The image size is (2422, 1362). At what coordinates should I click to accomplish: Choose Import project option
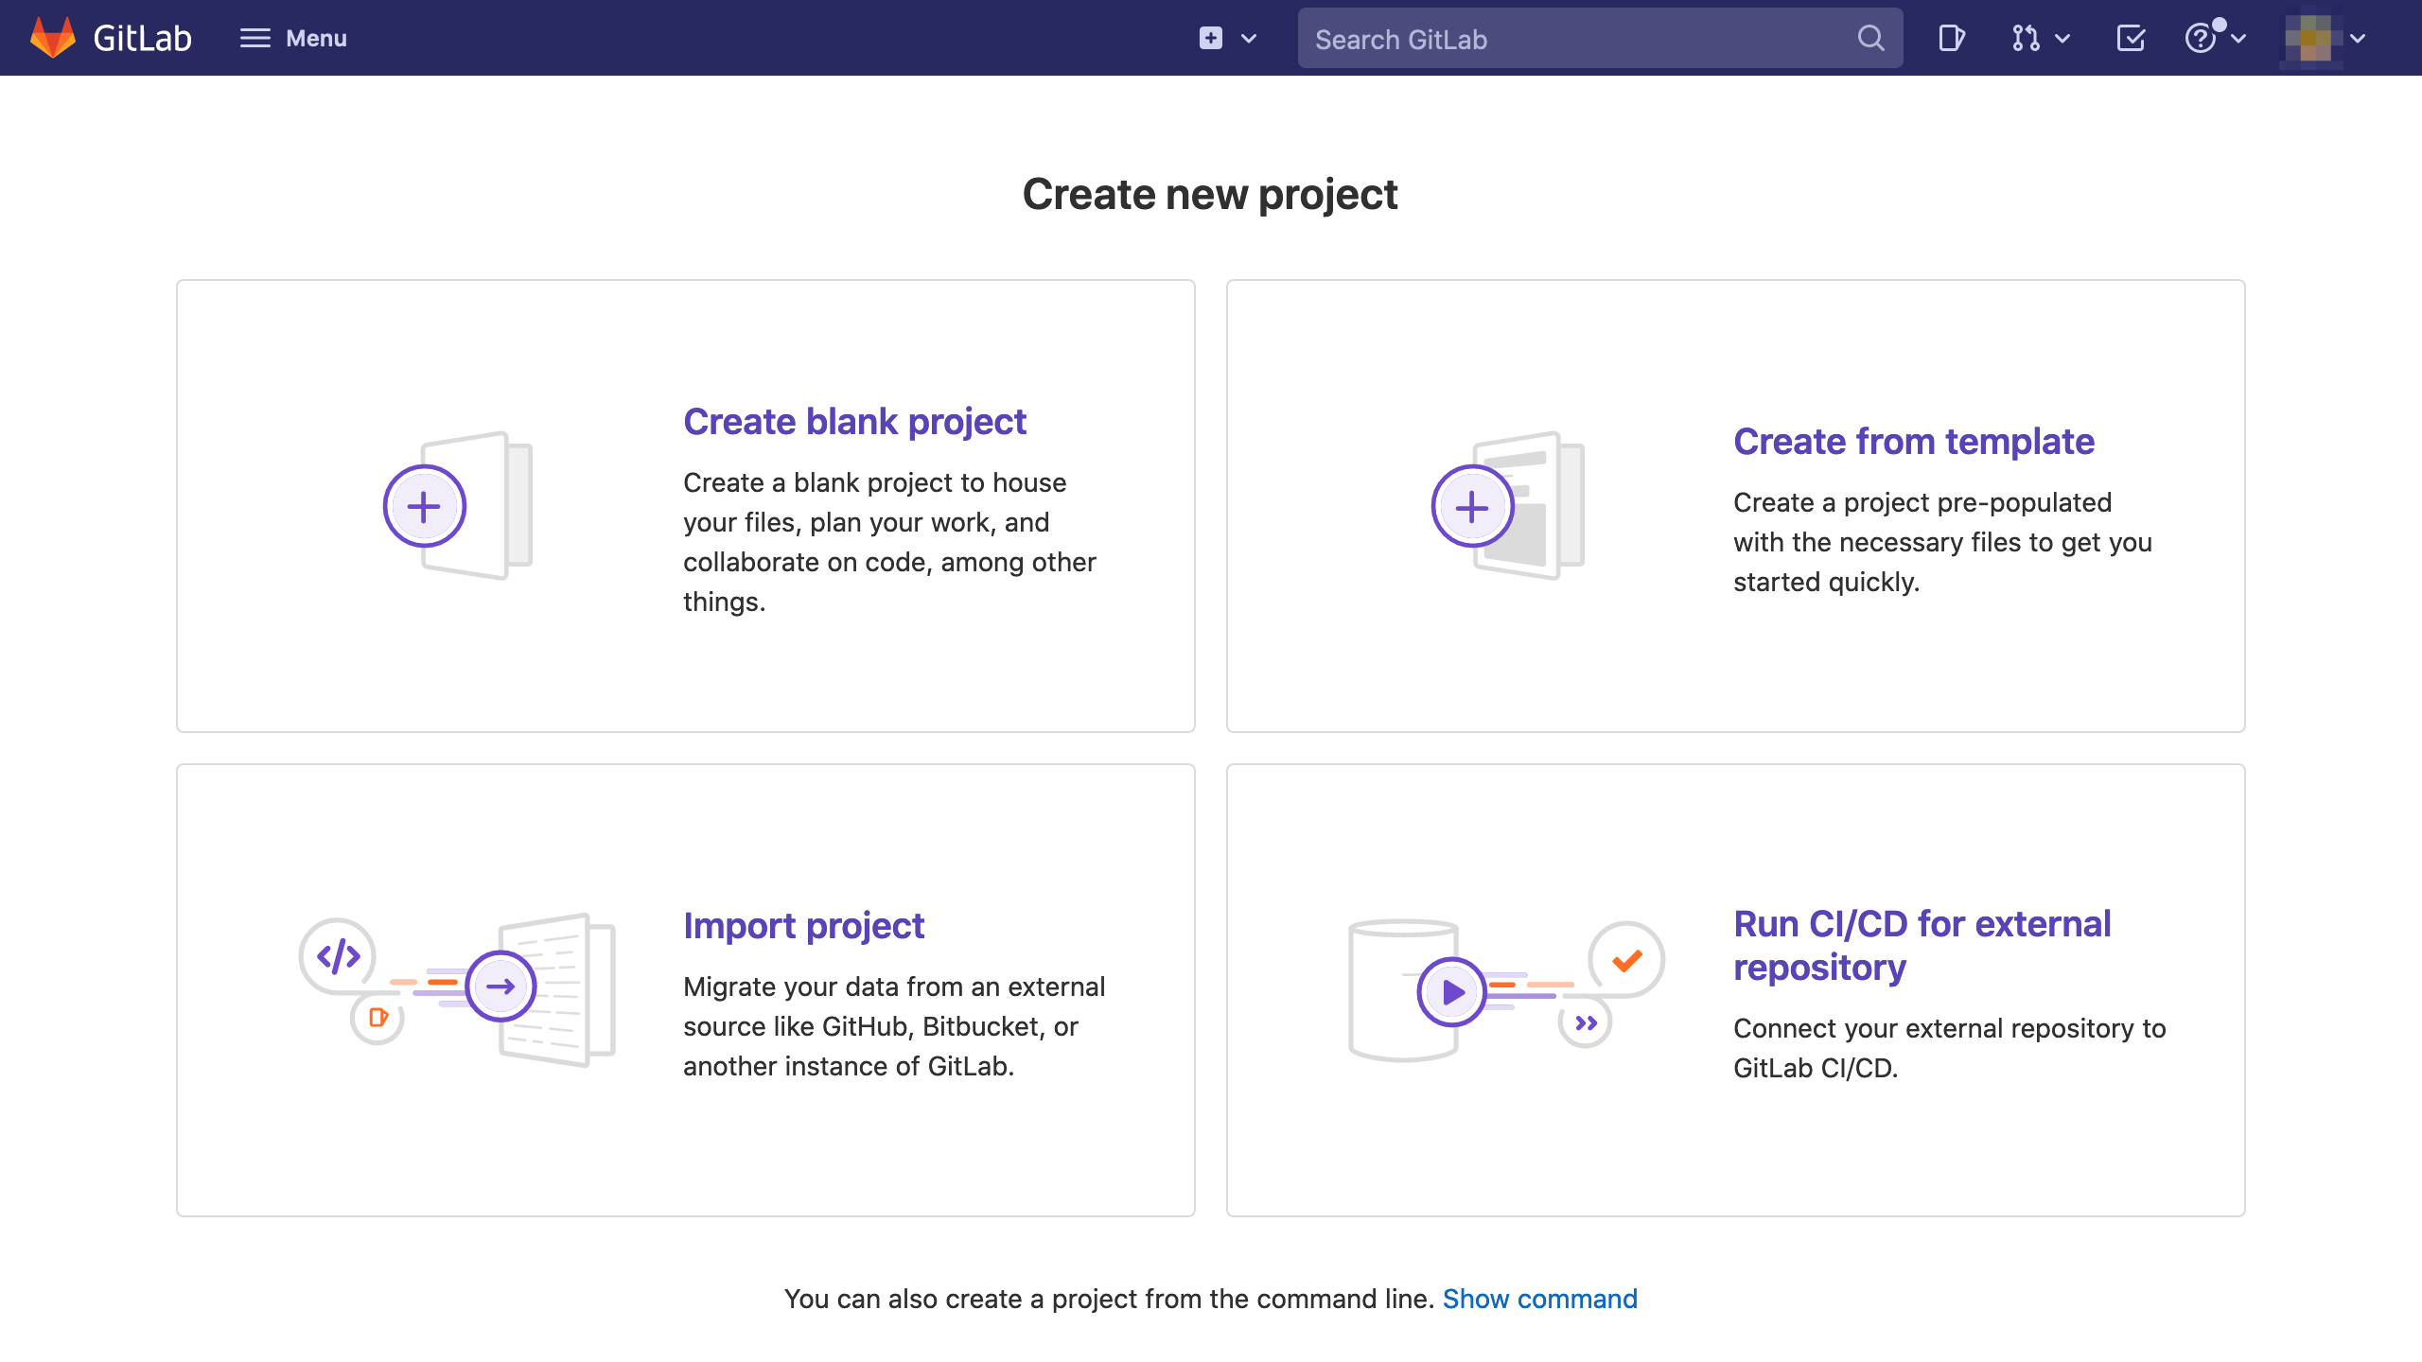[x=803, y=926]
